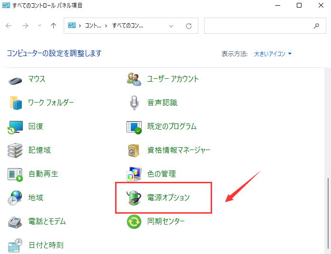The width and height of the screenshot is (331, 254).
Task: Open the 音声認識 microphone icon
Action: 134,103
